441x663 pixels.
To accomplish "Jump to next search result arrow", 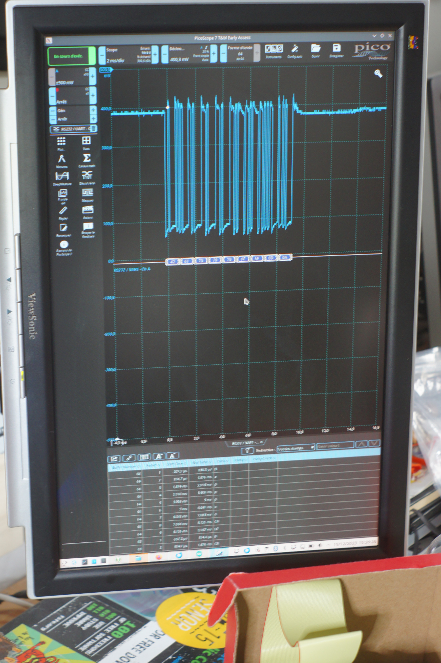I will (374, 443).
